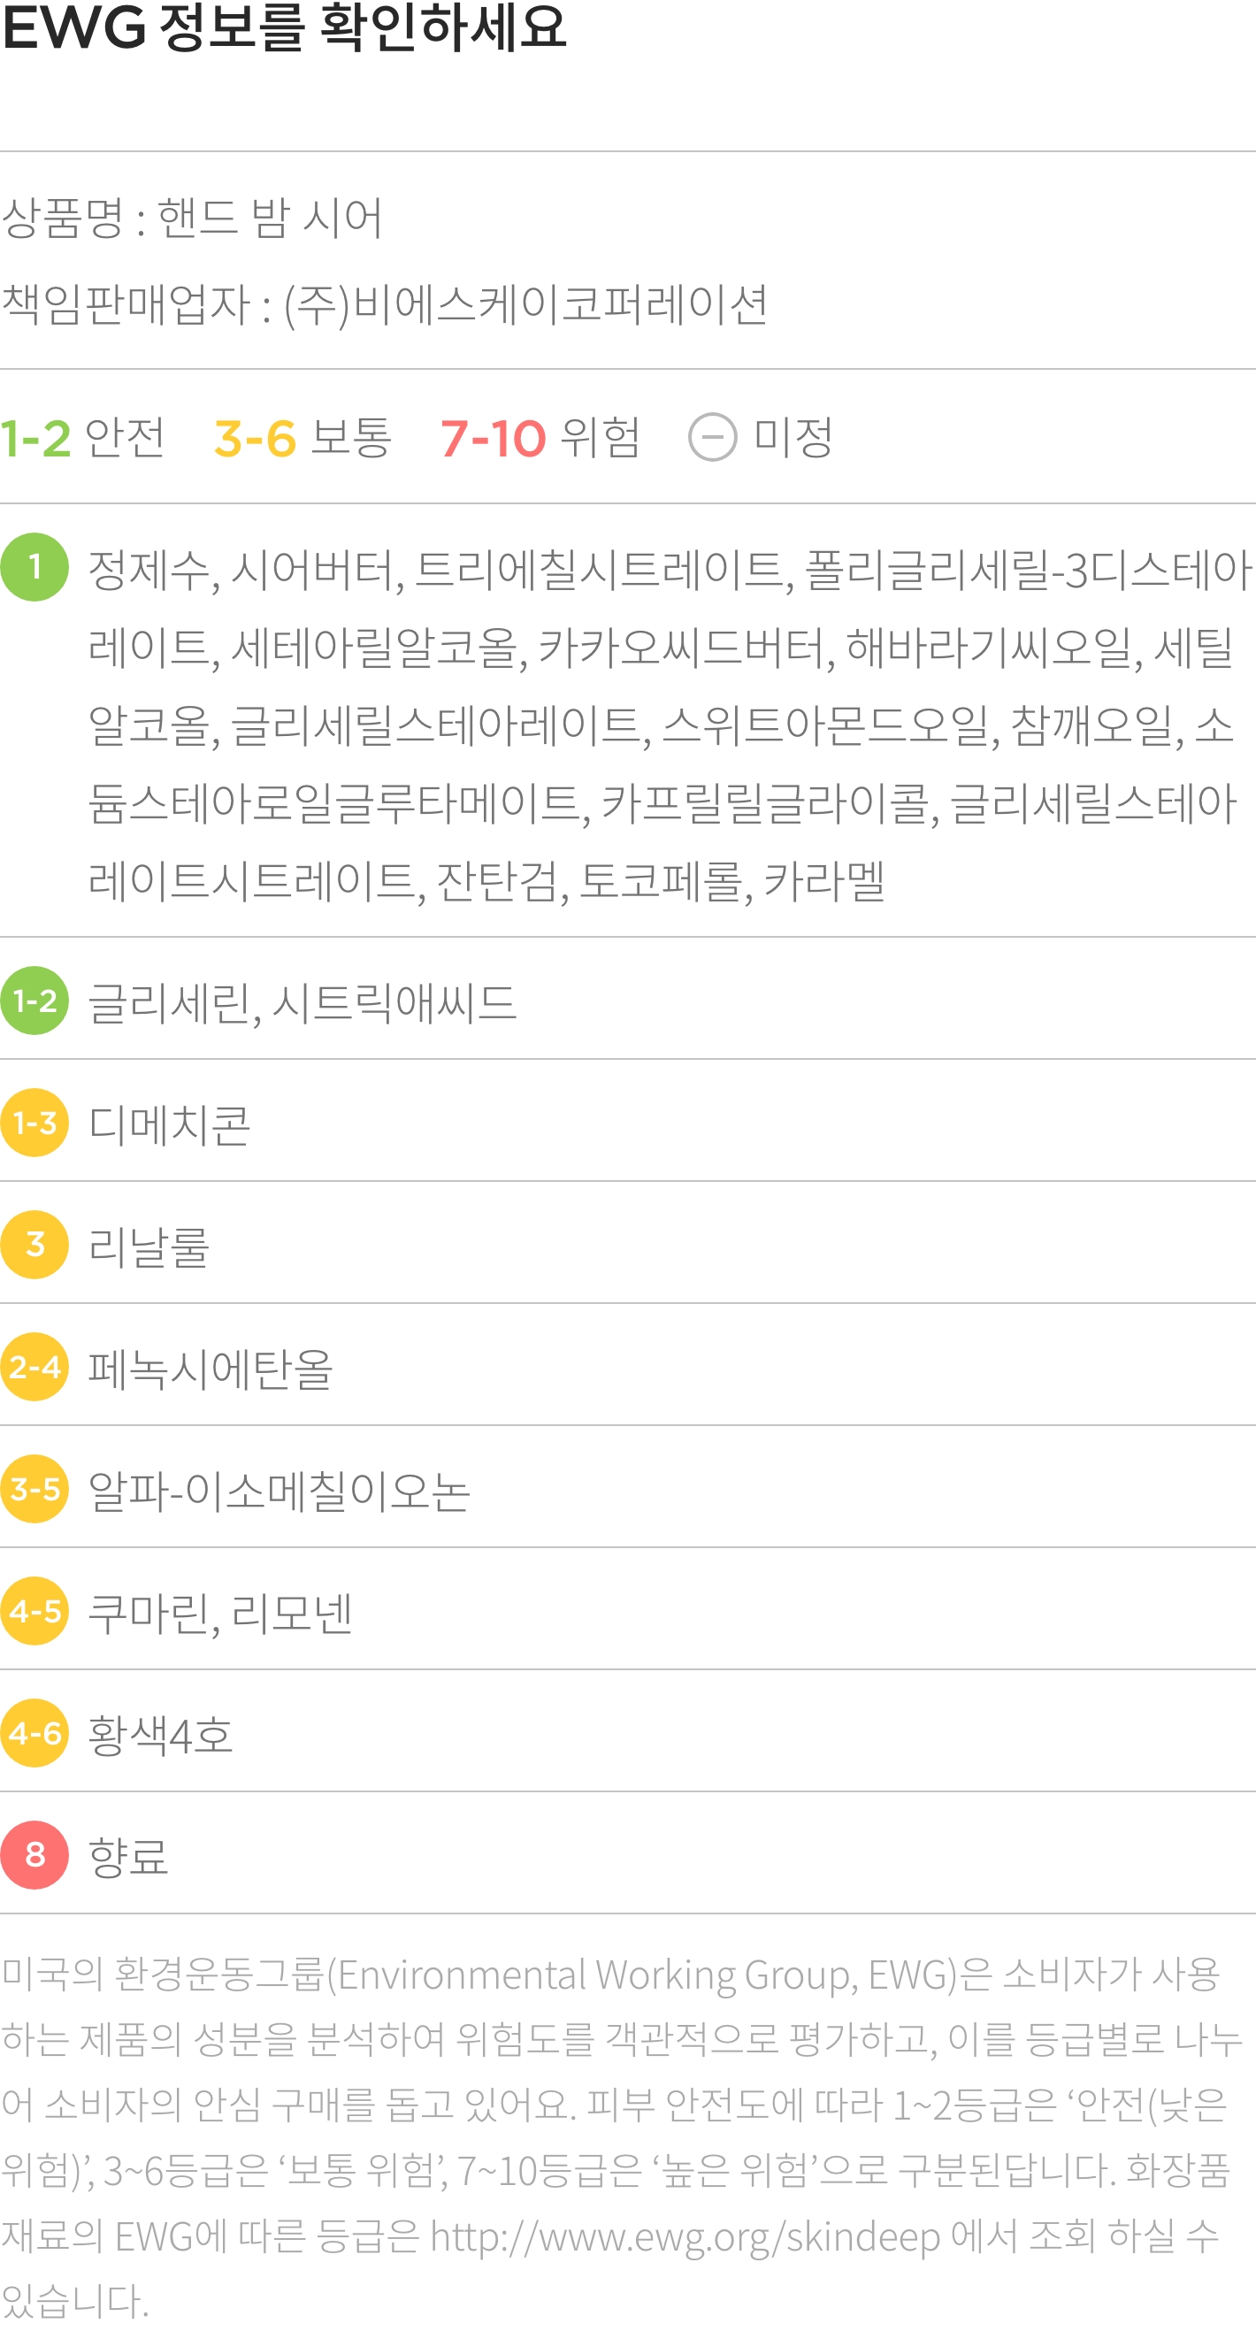
Task: Click the yellow 1-3 badge beside 디메치콘
Action: (34, 1123)
